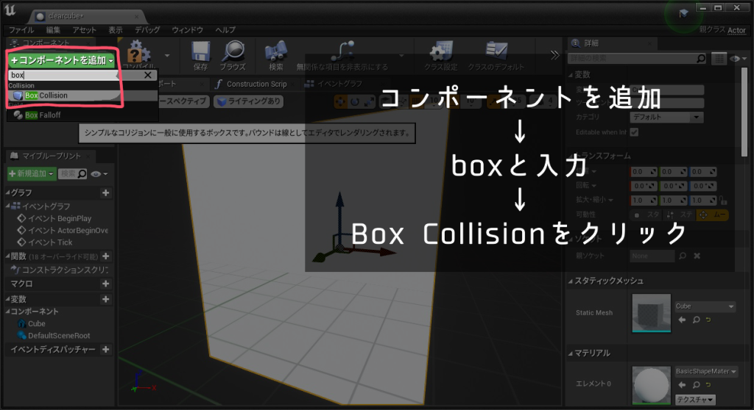The width and height of the screenshot is (754, 410).
Task: Click the tutorial graduation cap icon
Action: coord(684,13)
